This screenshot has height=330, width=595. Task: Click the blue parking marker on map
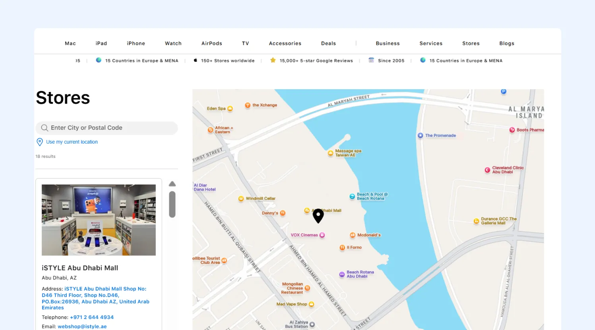tap(504, 92)
